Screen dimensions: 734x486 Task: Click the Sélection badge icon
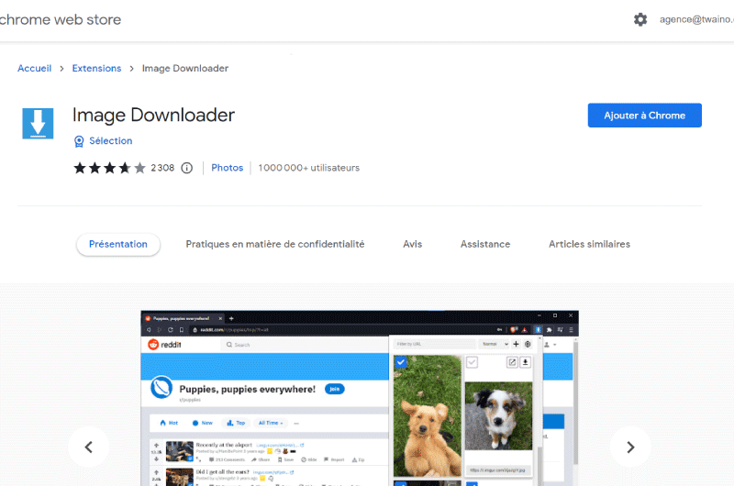(79, 141)
